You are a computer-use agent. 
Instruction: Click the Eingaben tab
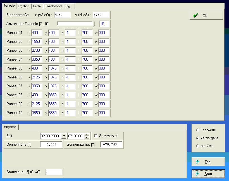click(x=10, y=127)
